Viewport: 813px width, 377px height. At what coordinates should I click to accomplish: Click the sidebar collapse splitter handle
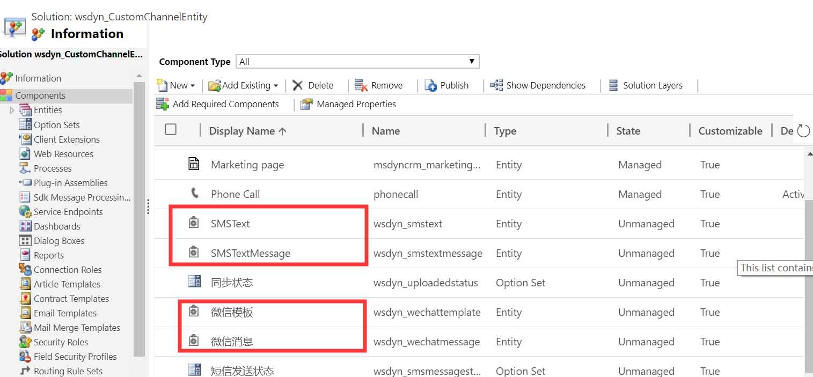point(148,206)
